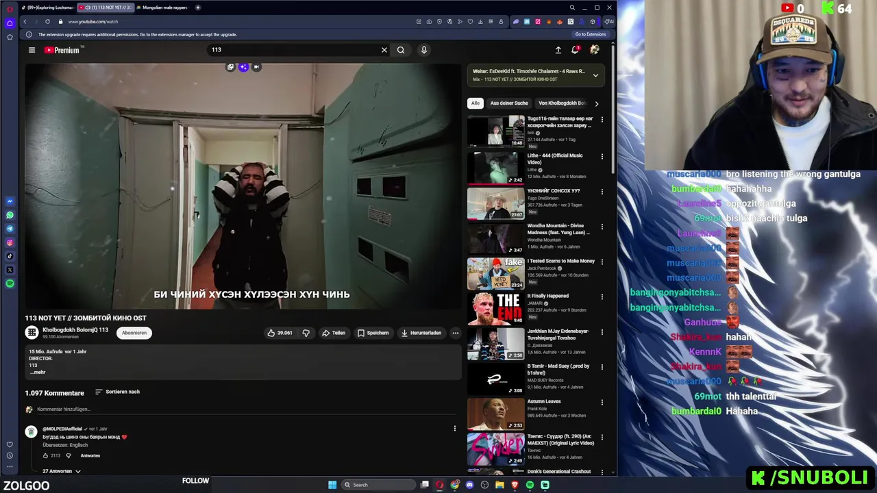Download video via Herunterladen

tap(421, 333)
